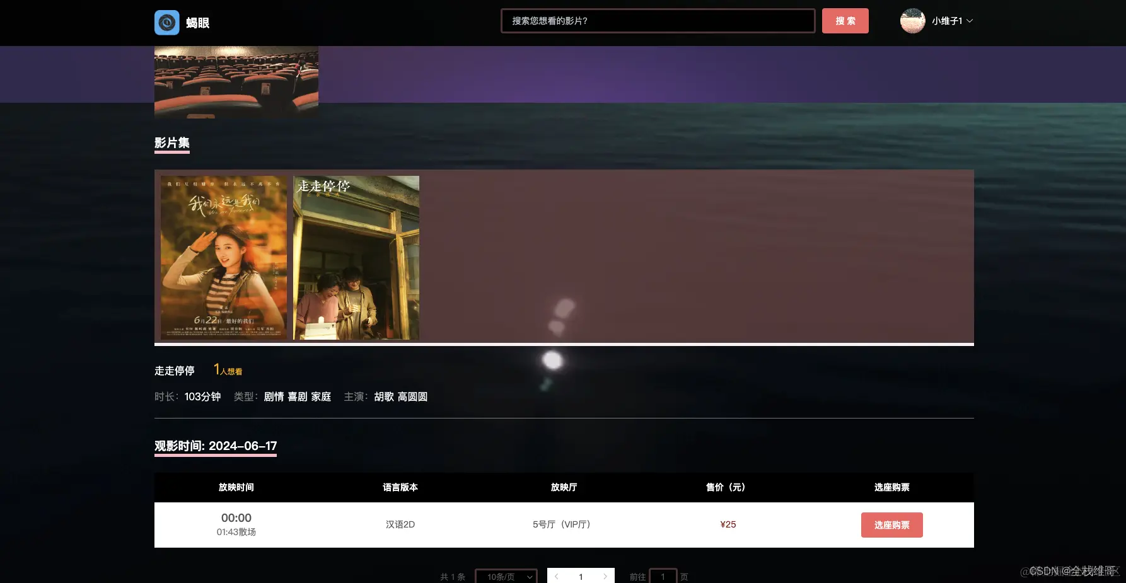
Task: Select the 走走停停 movie poster
Action: click(356, 258)
